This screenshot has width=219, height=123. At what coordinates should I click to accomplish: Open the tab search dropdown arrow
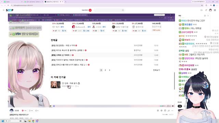tap(2, 2)
